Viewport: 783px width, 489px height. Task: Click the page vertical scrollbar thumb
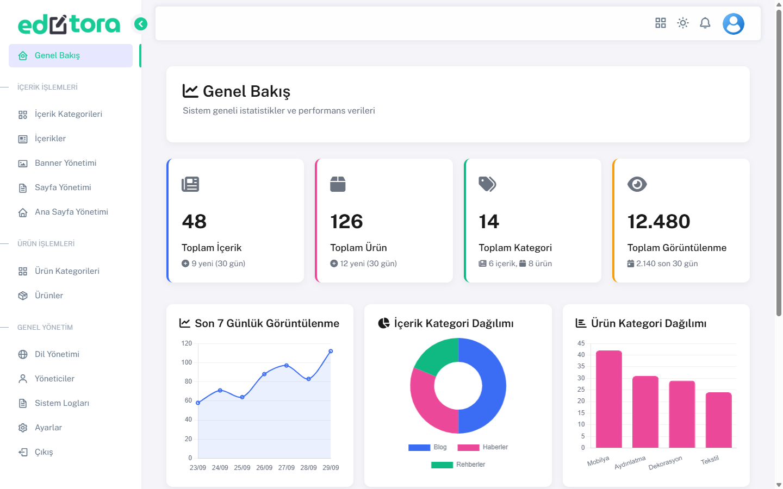click(779, 162)
